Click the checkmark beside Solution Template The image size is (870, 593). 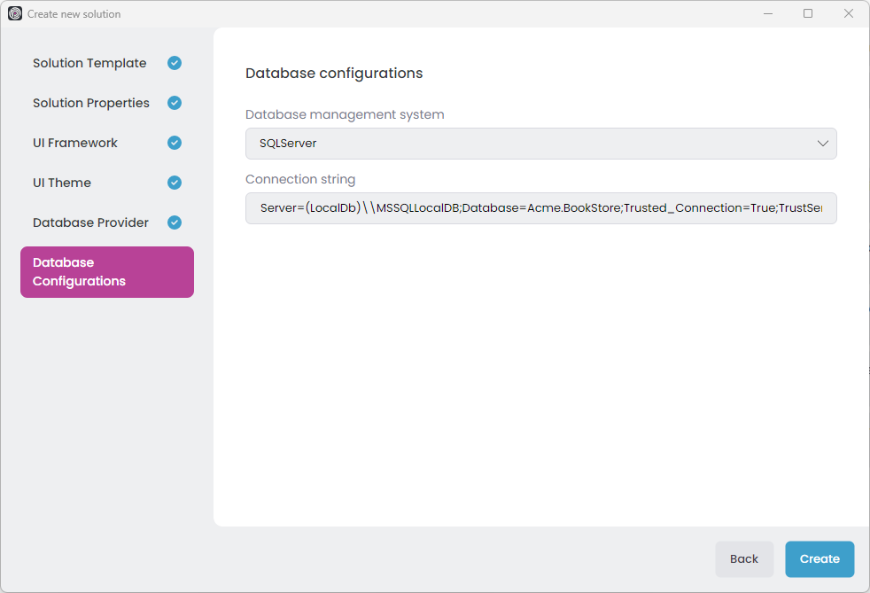coord(174,63)
